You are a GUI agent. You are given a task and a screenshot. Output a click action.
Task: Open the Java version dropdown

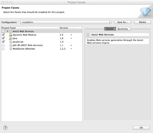pyautogui.click(x=71, y=38)
